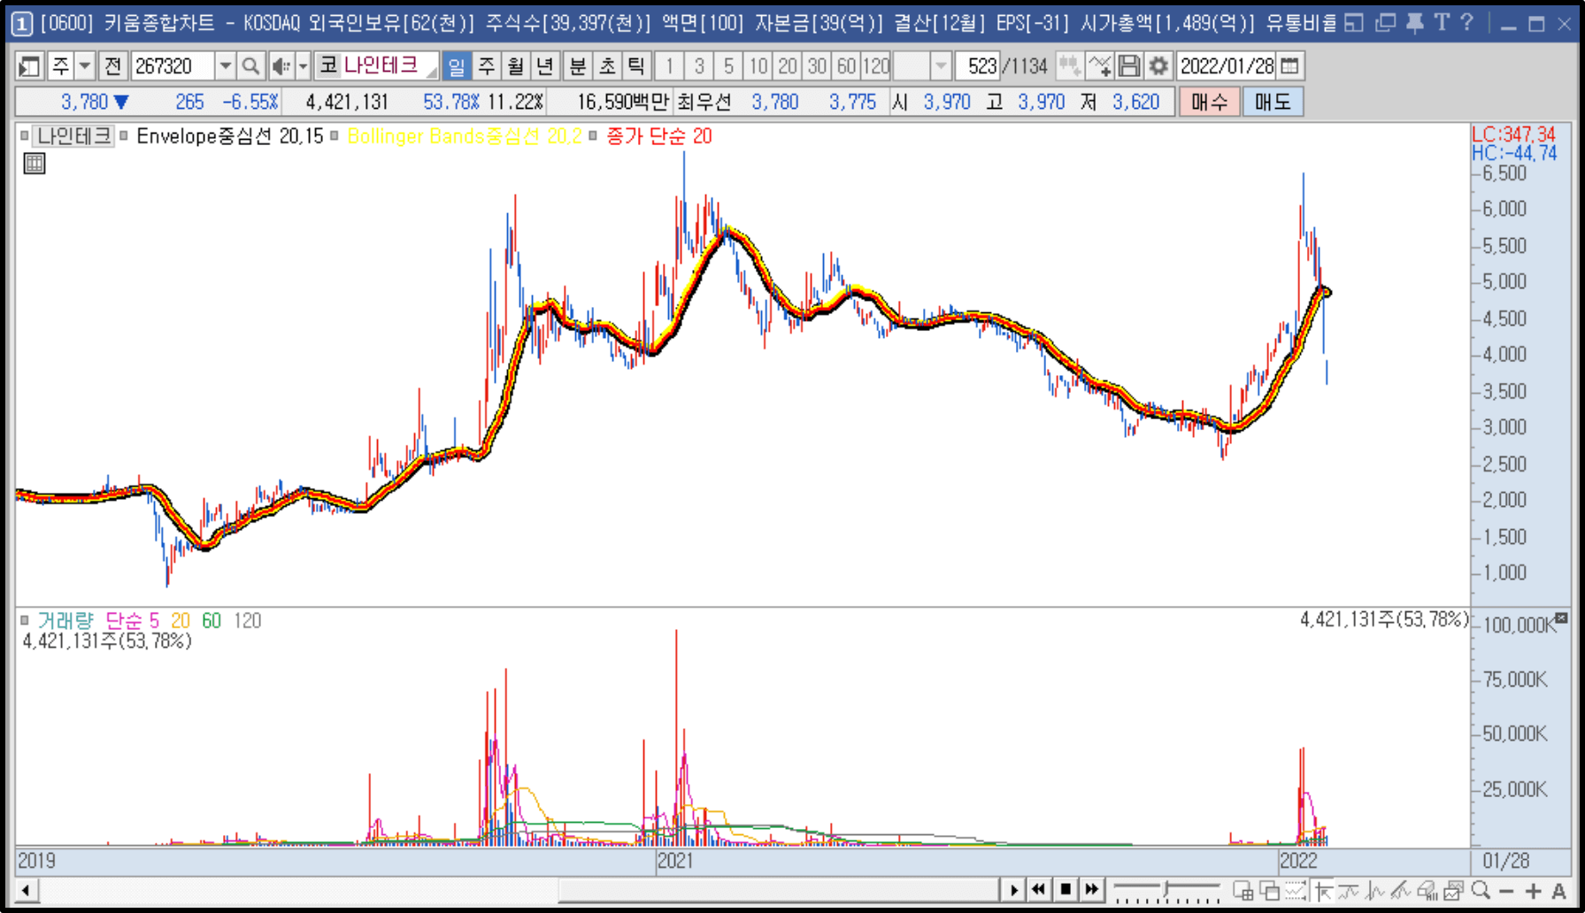Select the 일 daily chart period

(457, 66)
